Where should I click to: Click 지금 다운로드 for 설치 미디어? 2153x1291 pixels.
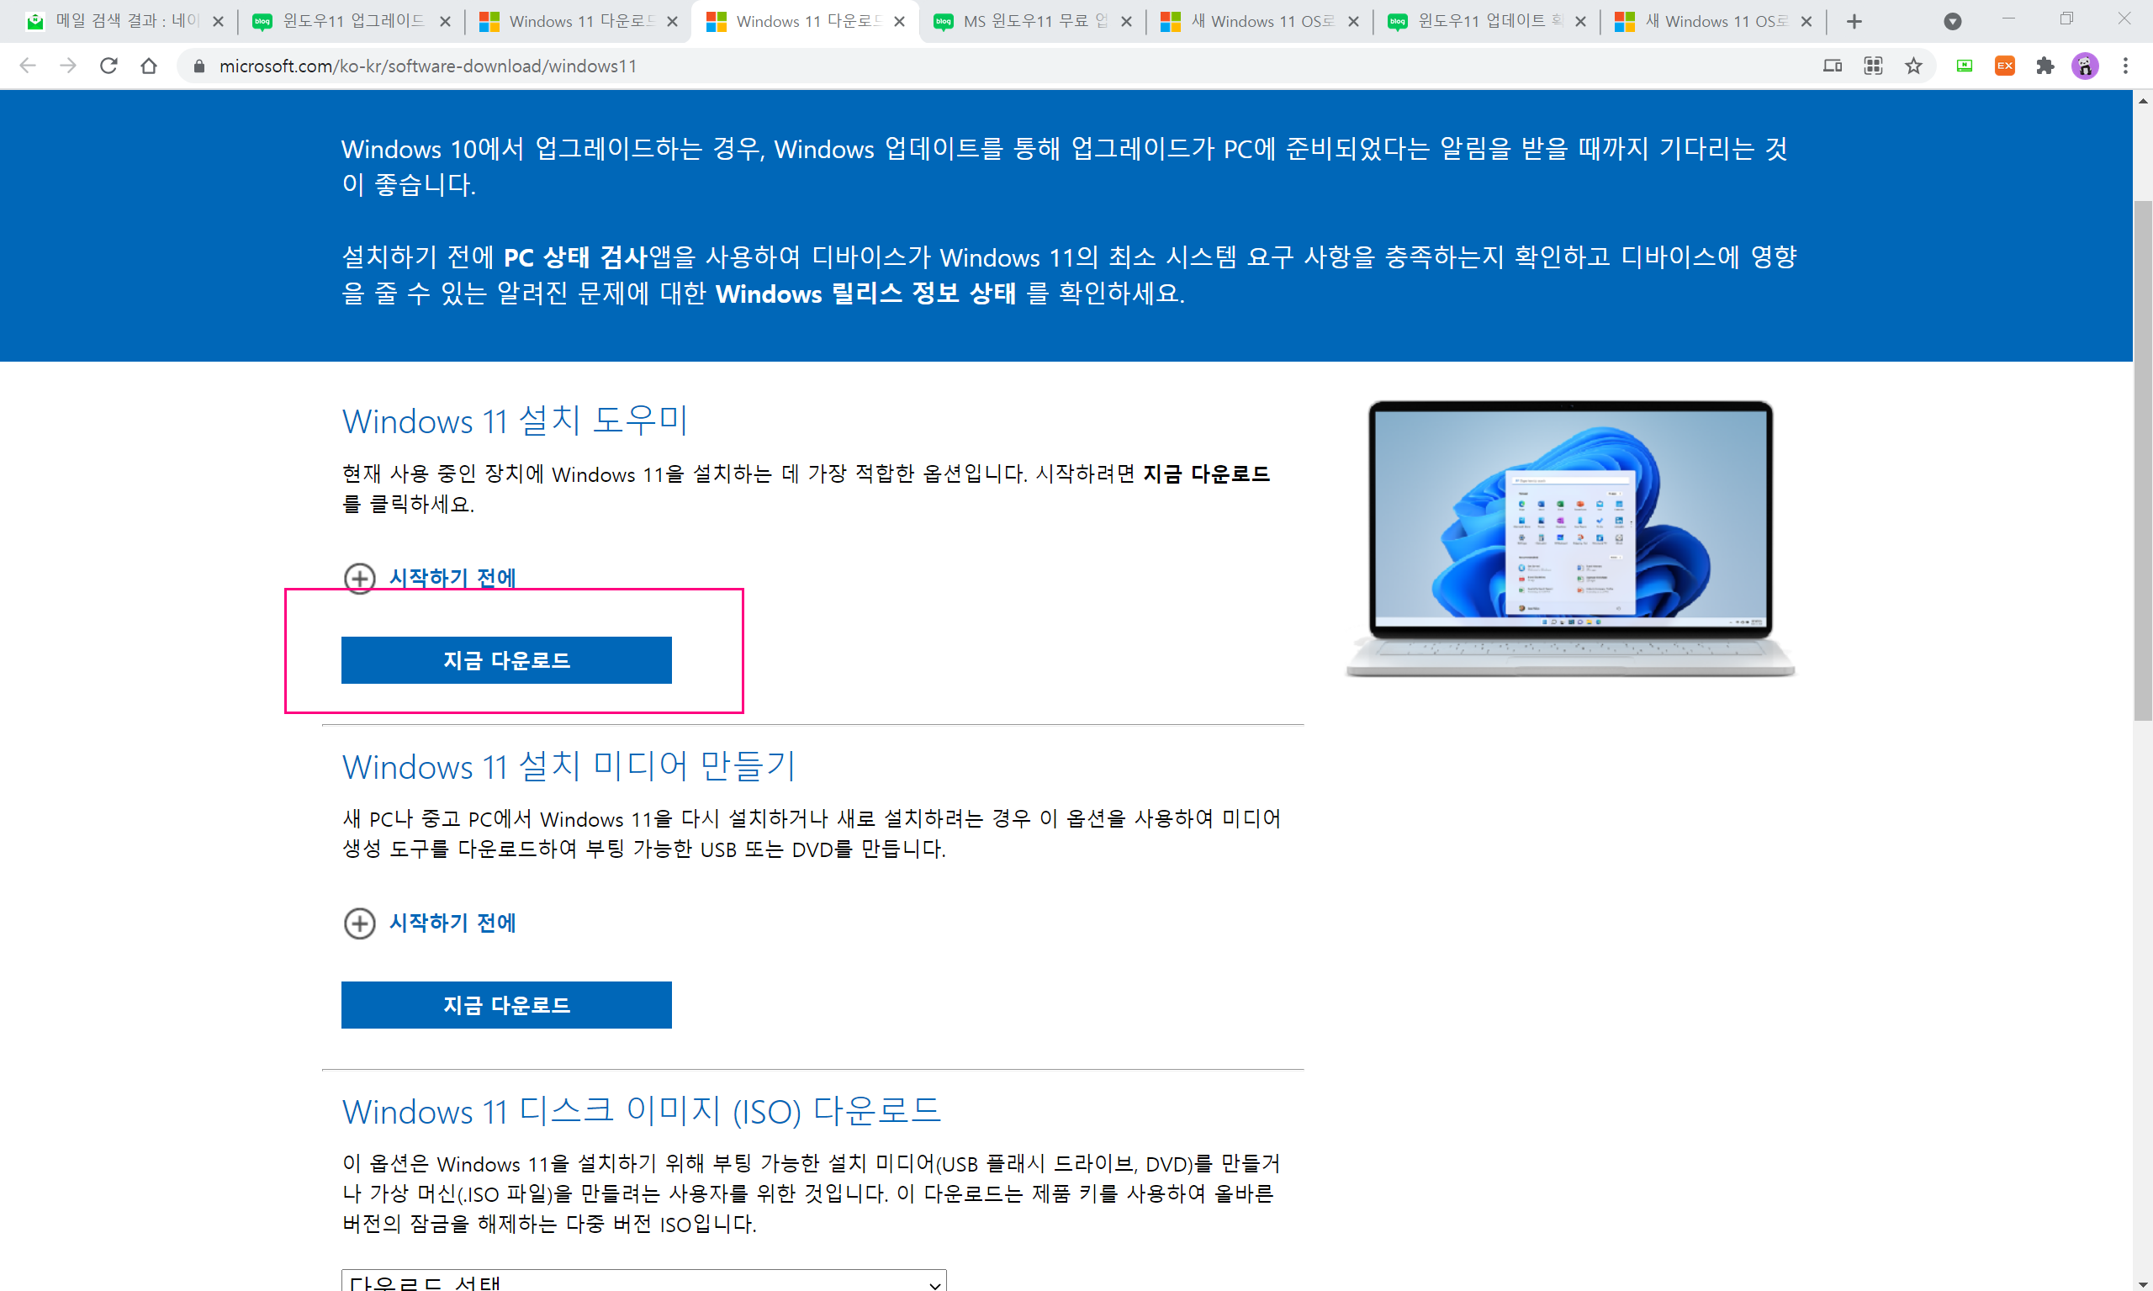[x=506, y=1005]
